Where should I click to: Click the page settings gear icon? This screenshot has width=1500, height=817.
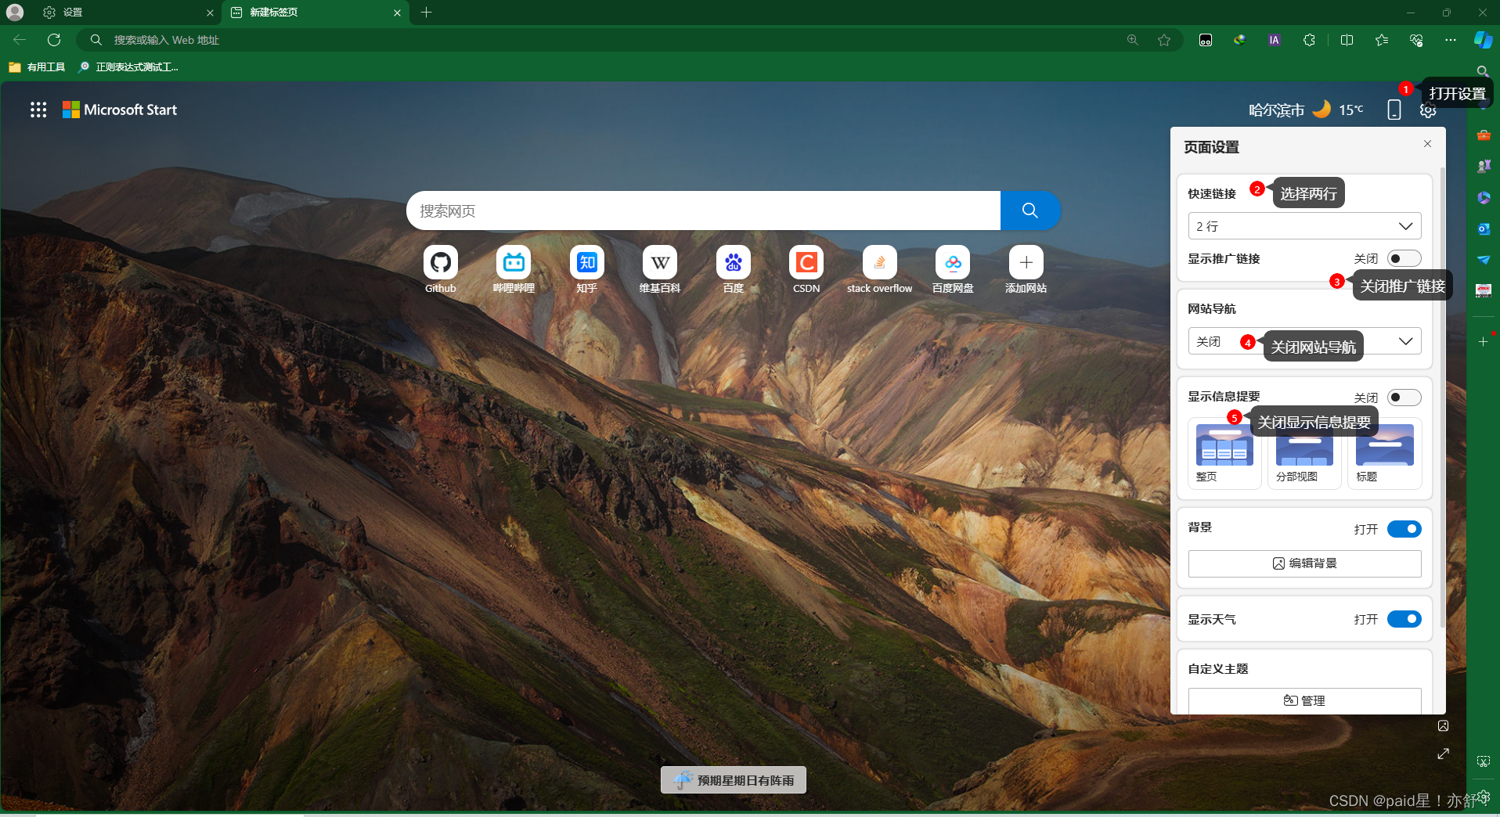click(1428, 110)
